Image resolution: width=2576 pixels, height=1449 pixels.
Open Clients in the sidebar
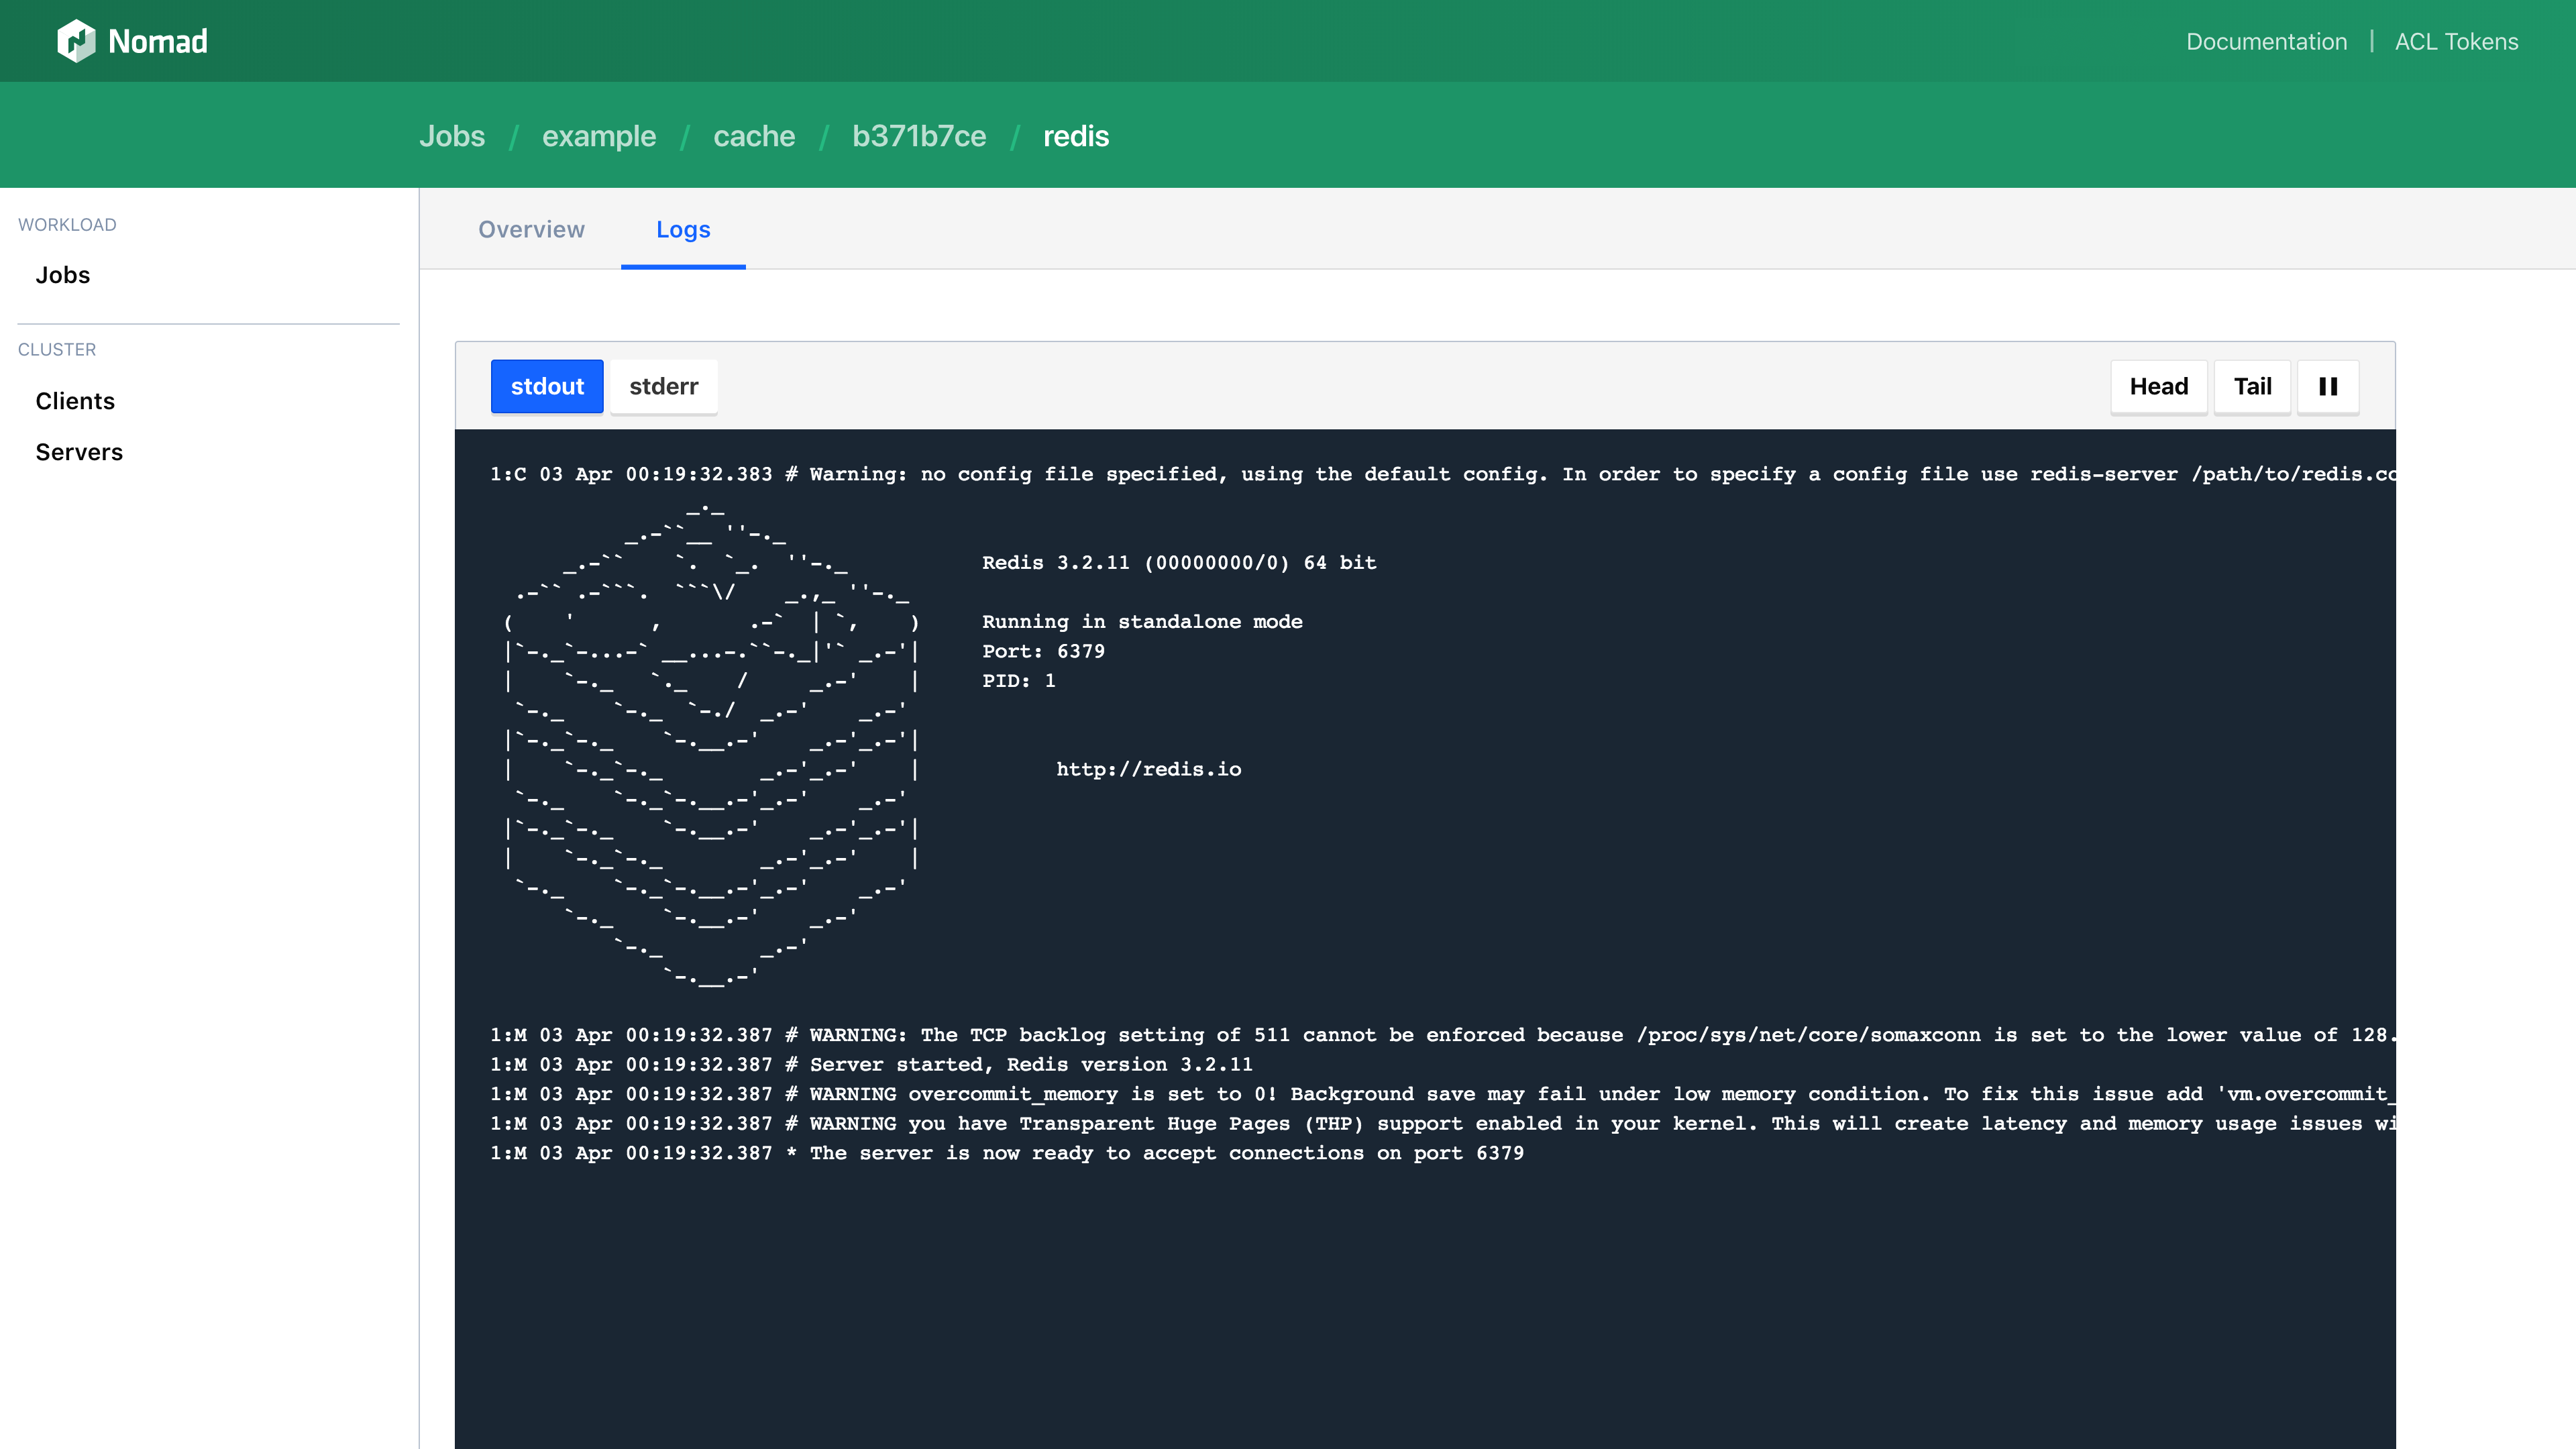pyautogui.click(x=75, y=401)
